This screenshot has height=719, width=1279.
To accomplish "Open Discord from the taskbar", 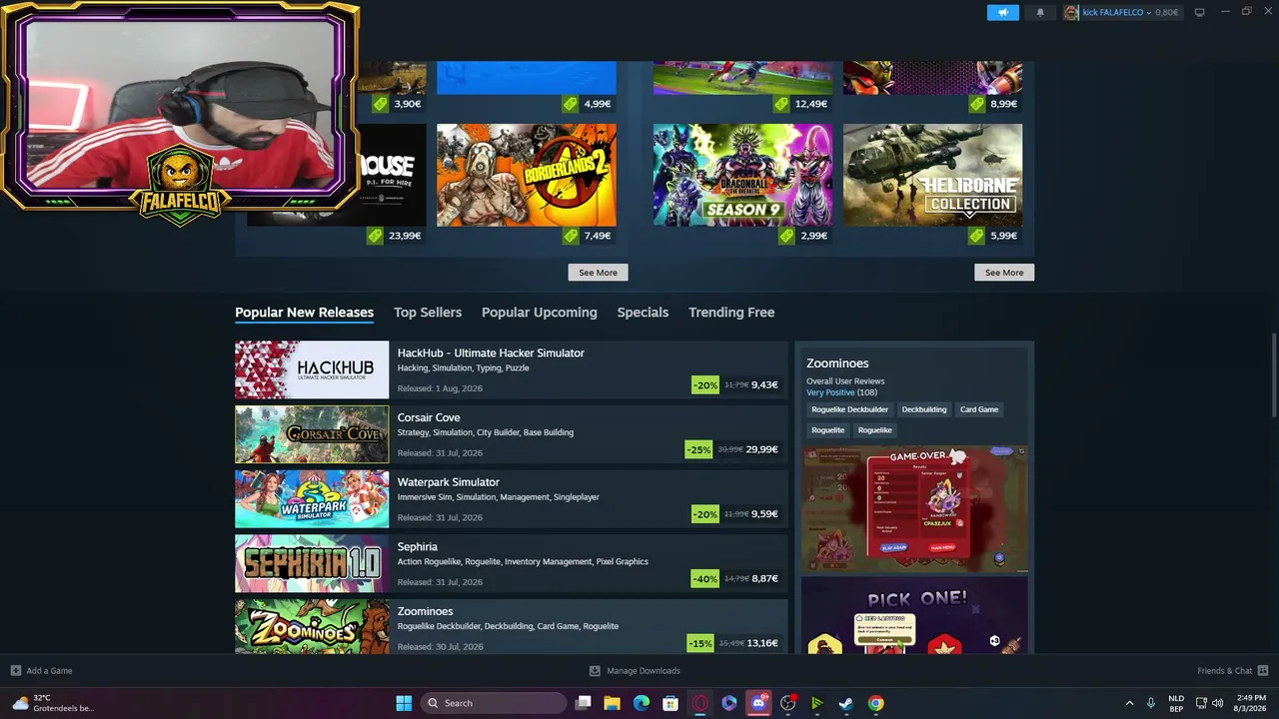I will coord(758,703).
